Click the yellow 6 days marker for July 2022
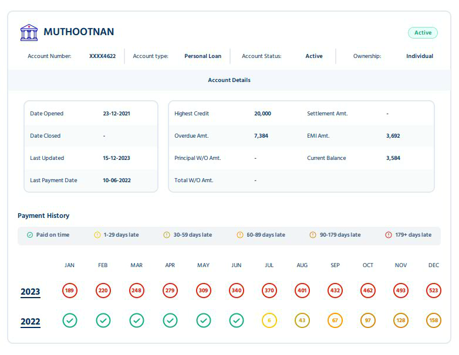This screenshot has width=459, height=355. (269, 320)
